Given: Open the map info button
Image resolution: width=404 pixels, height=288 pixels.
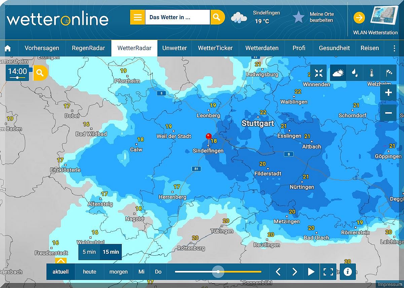Looking at the screenshot, I should pyautogui.click(x=347, y=272).
